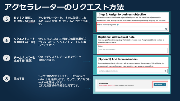This screenshot has height=101, width=180.
Task: Click info icon next to Related business objective
Action: pyautogui.click(x=118, y=25)
